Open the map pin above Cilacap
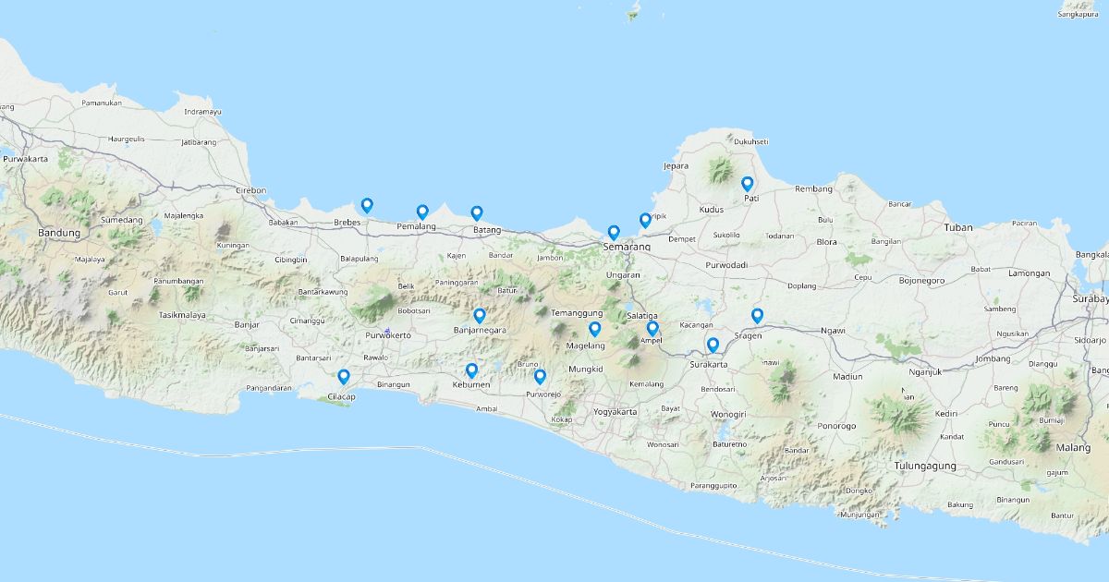This screenshot has height=582, width=1109. [x=344, y=377]
